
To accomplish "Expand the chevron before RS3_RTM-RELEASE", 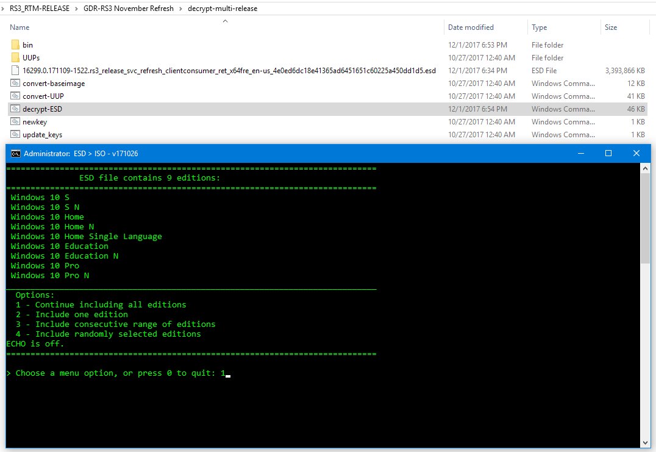I will click(3, 9).
